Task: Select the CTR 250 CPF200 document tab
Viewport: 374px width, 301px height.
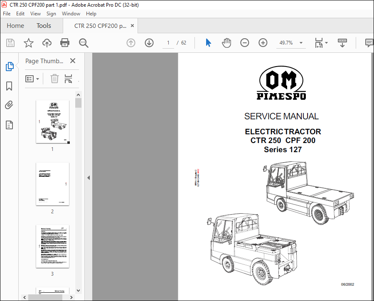Action: [101, 26]
